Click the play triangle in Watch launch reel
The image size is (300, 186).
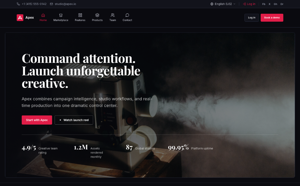(60, 120)
